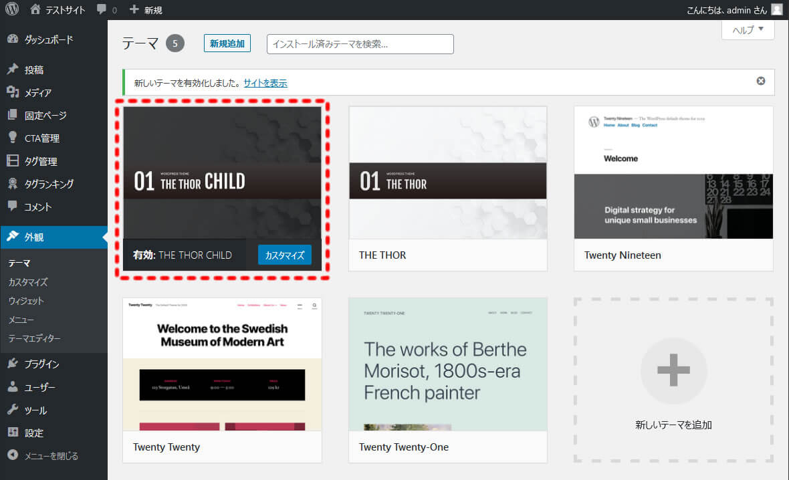This screenshot has width=789, height=480.
Task: Select Twenty Nineteen theme thumbnail
Action: [673, 172]
